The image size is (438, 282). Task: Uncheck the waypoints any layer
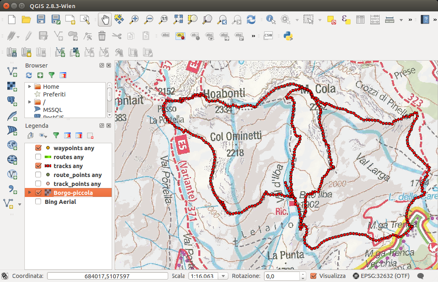coord(39,148)
